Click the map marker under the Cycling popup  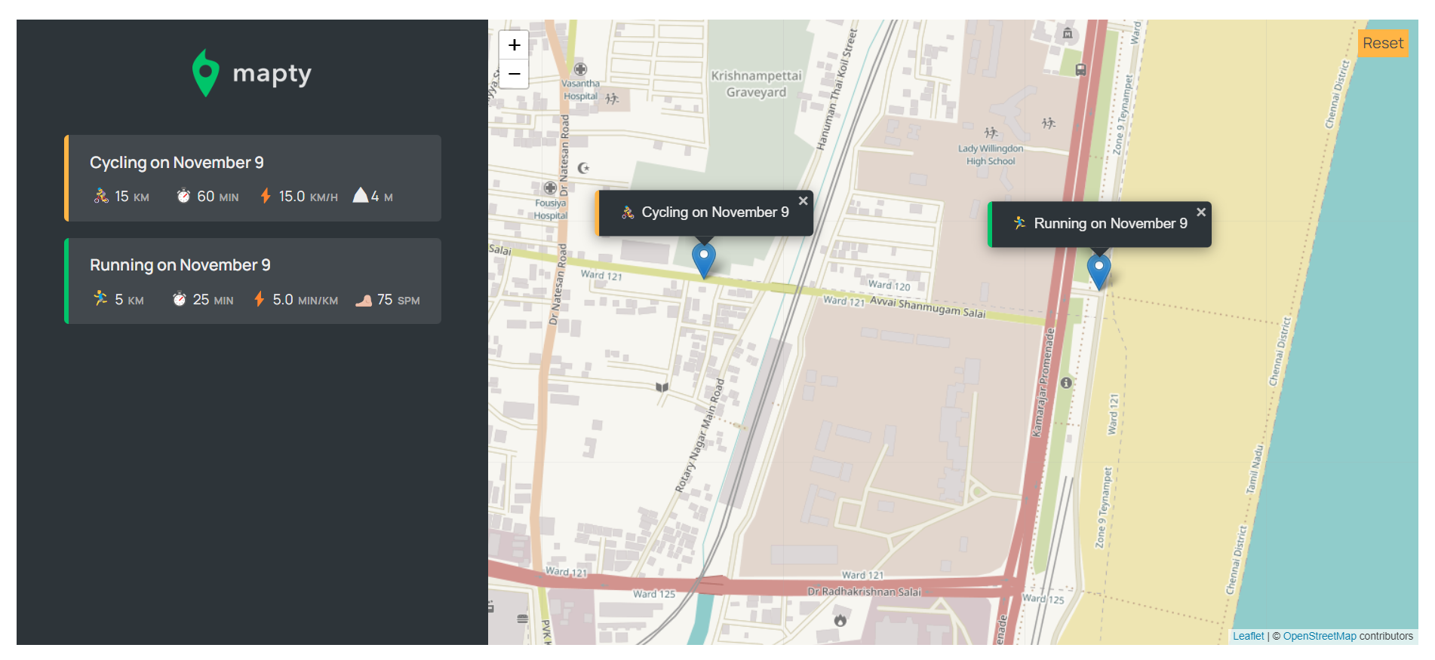click(x=704, y=260)
